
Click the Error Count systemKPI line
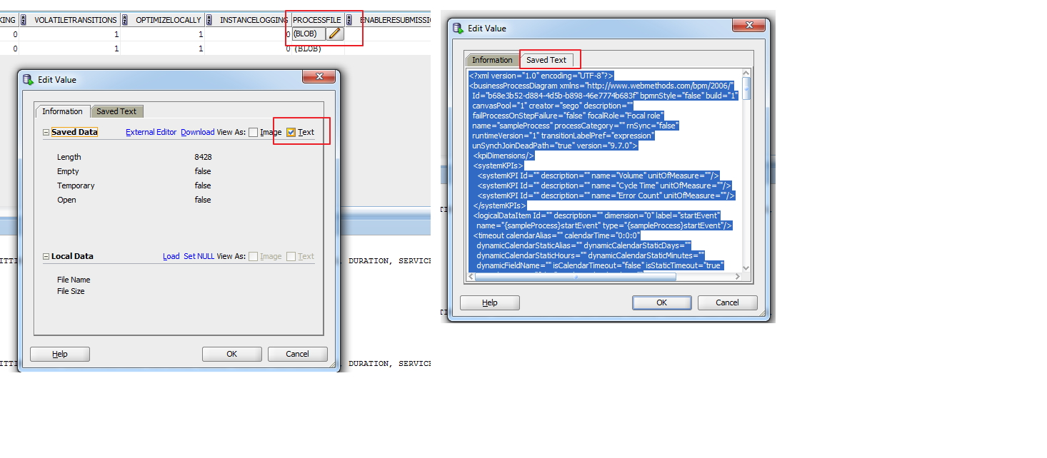(606, 195)
